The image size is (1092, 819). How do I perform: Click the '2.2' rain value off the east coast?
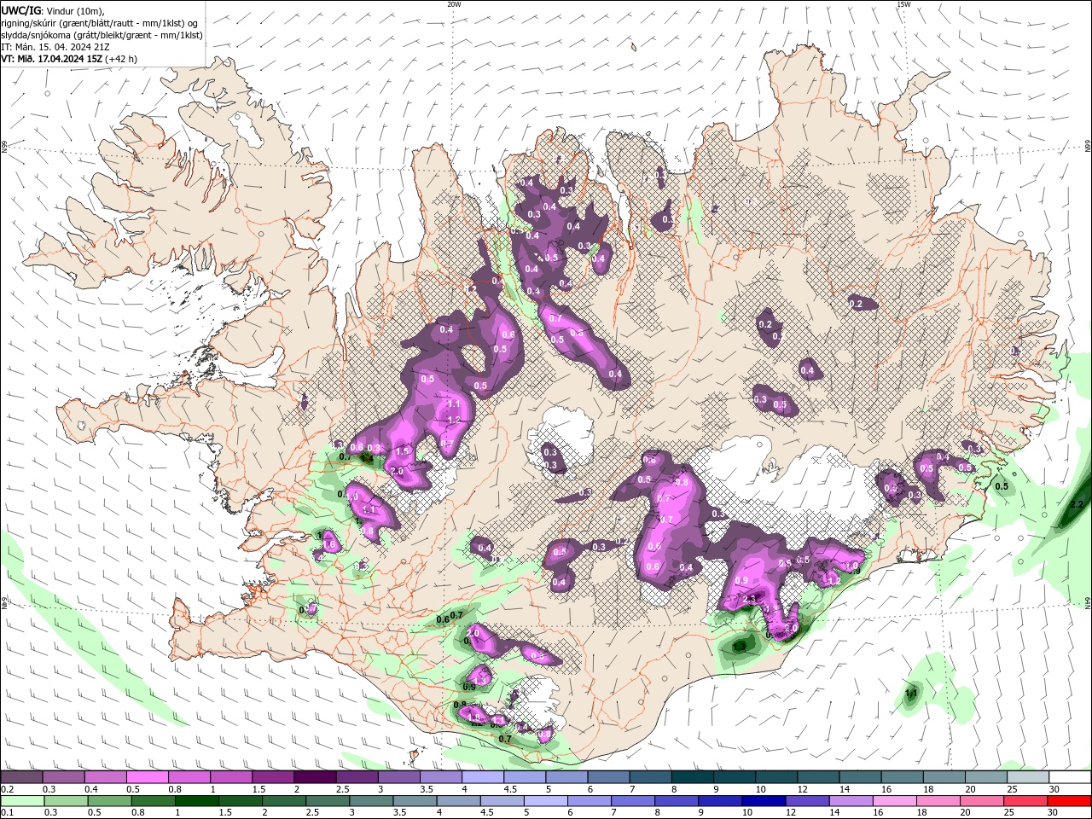[1077, 505]
